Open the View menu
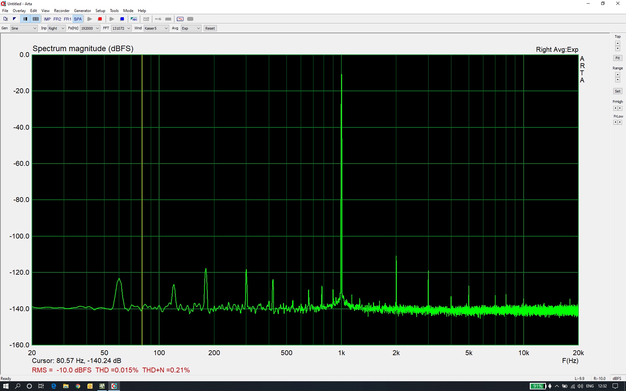 (45, 11)
